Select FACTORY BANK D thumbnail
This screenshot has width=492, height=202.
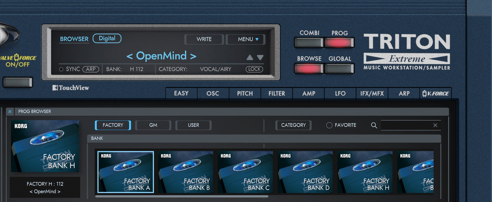pos(306,172)
